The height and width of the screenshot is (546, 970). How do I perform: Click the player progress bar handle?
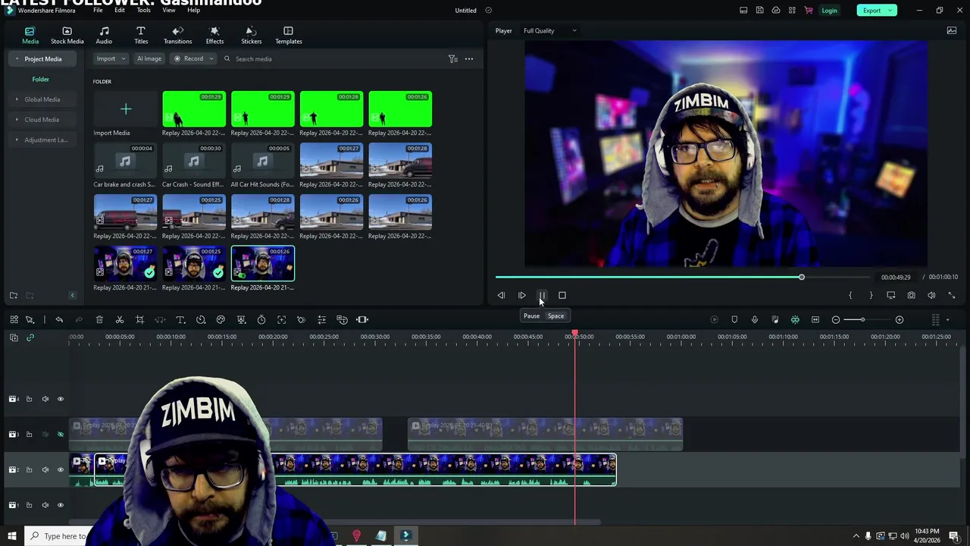click(801, 278)
